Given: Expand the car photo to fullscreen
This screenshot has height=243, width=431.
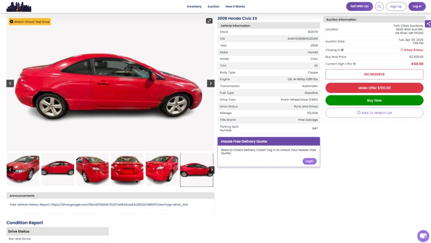Looking at the screenshot, I should tap(209, 21).
